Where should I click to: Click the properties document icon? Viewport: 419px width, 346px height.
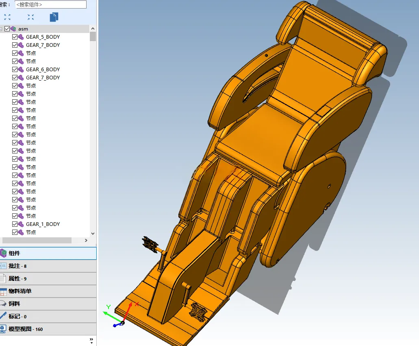[3, 278]
